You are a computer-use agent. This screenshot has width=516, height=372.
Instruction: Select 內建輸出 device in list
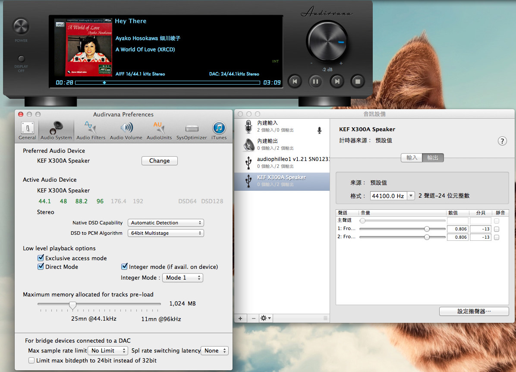[x=282, y=145]
